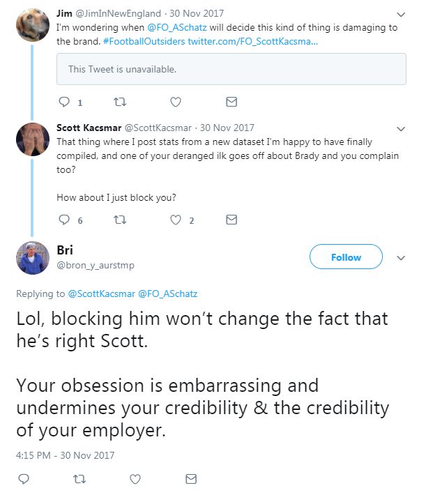Open more options chevron on Jim's tweet
This screenshot has width=426, height=495.
pos(401,14)
